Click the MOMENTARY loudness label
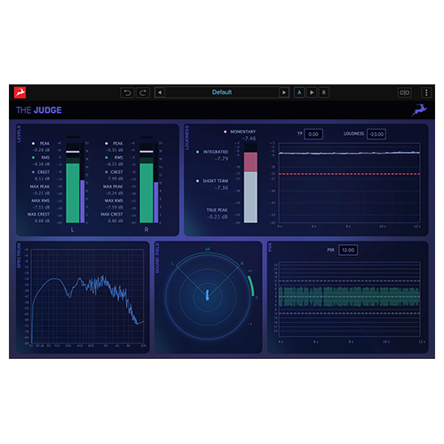444x444 pixels. click(x=242, y=131)
